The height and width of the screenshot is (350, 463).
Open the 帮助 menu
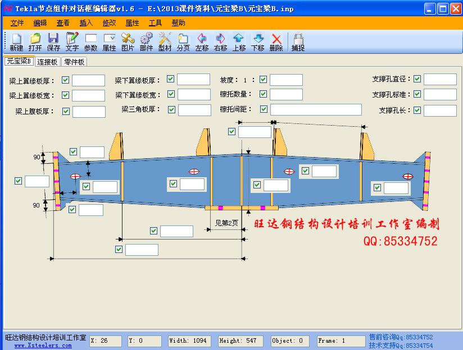[178, 23]
